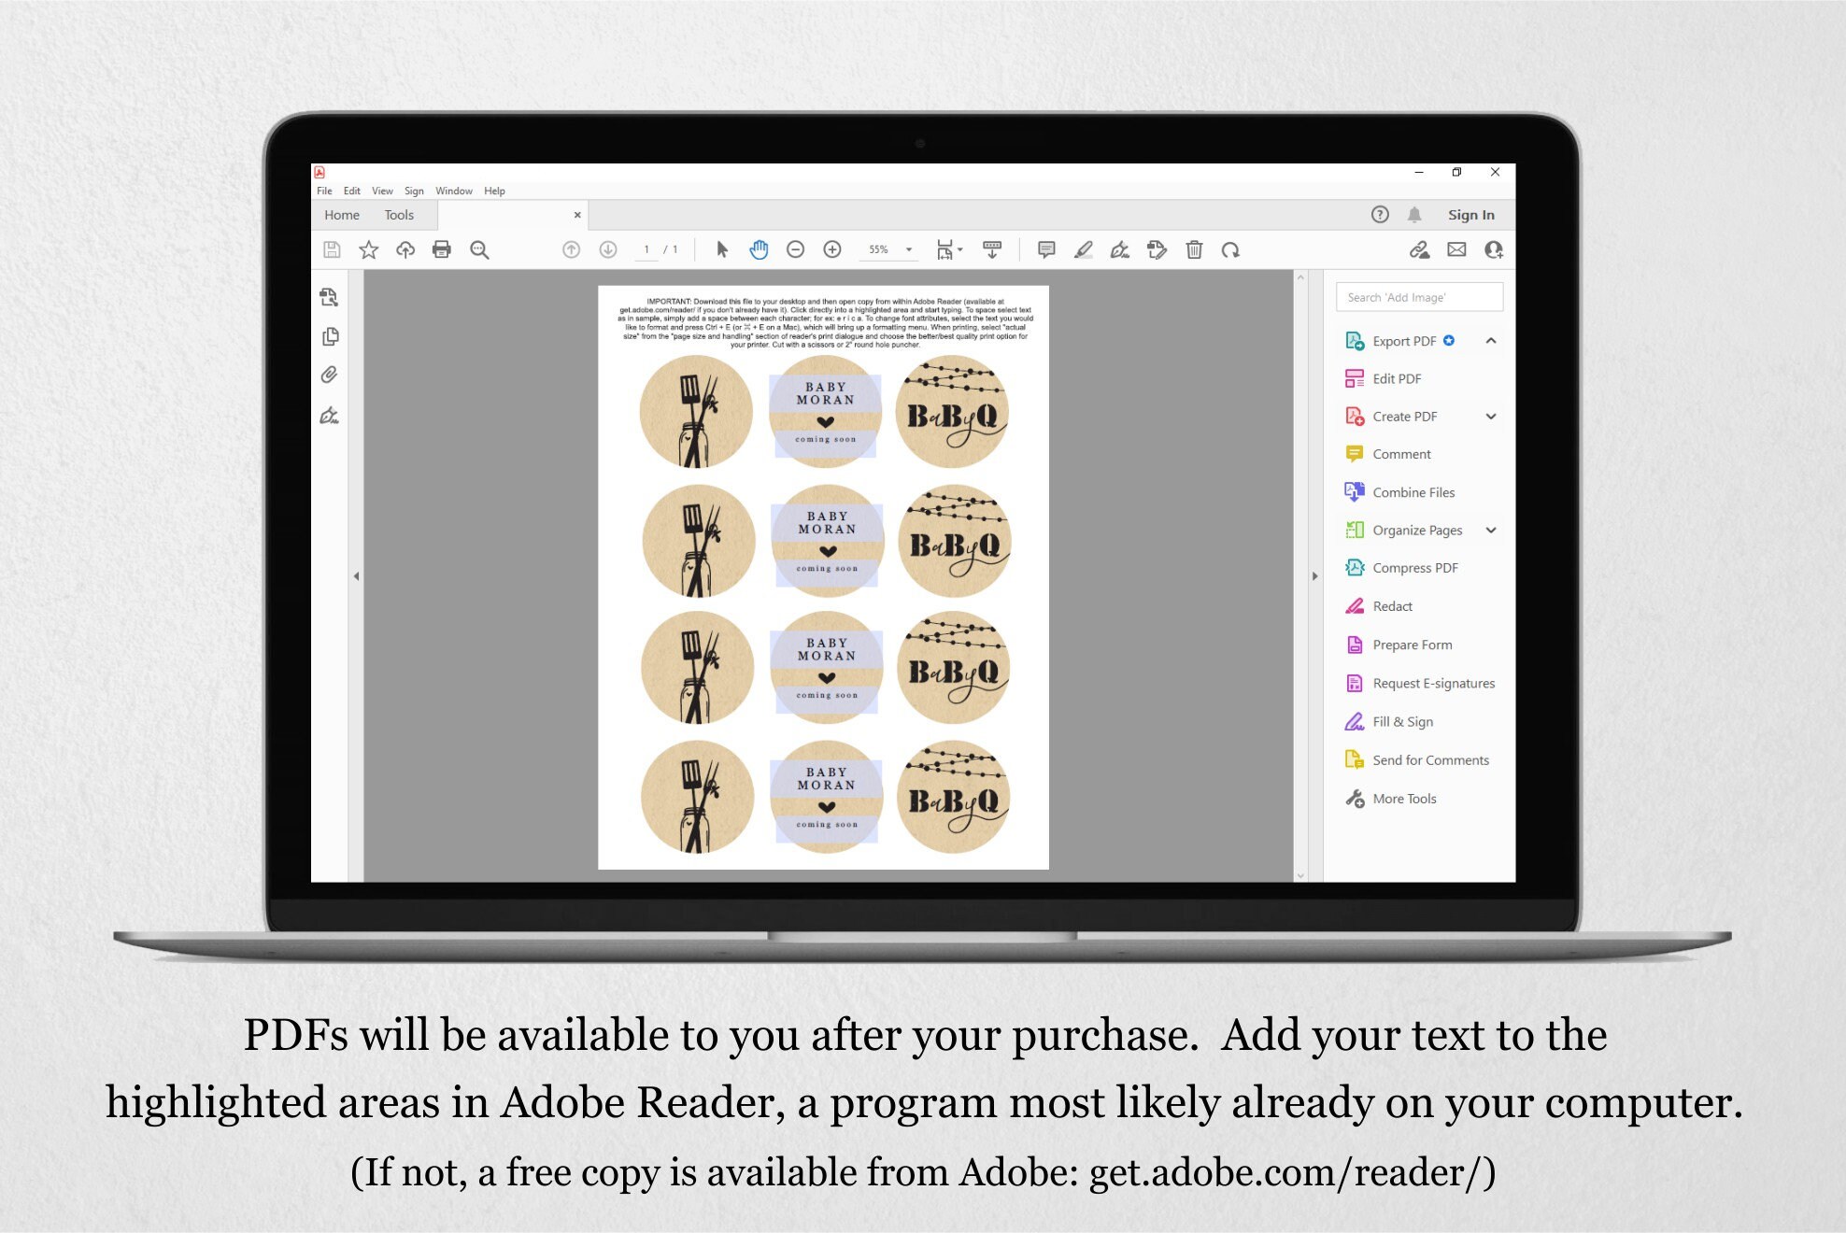Image resolution: width=1846 pixels, height=1233 pixels.
Task: Open More Tools
Action: click(x=1391, y=799)
